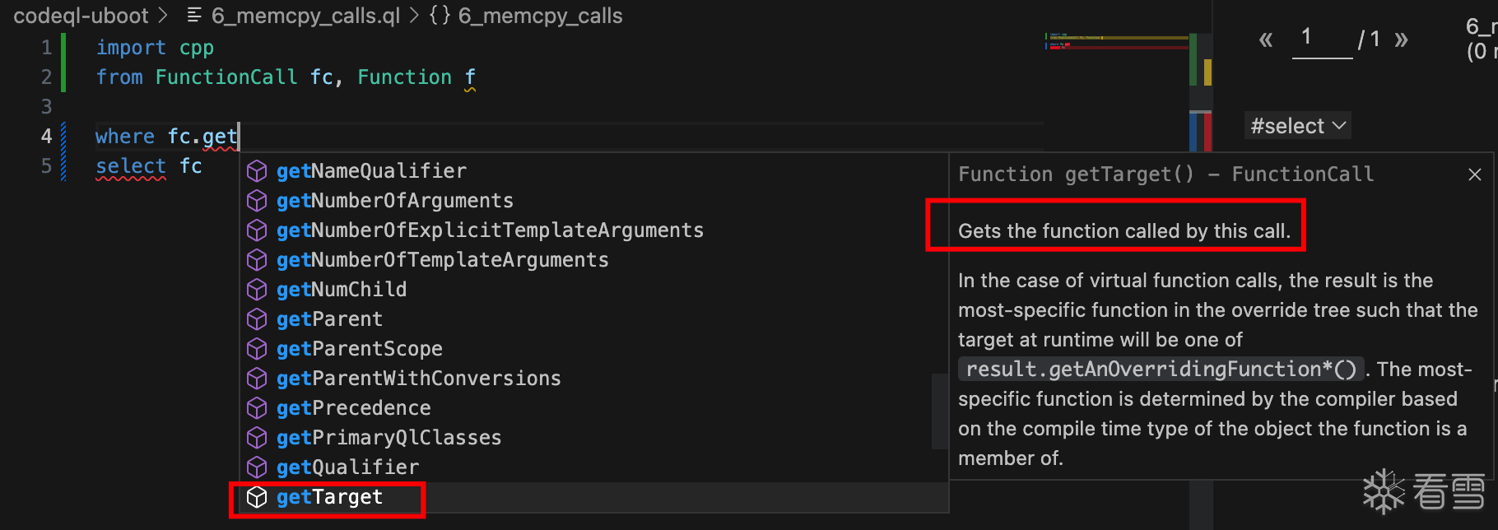This screenshot has width=1498, height=530.
Task: Click the getParent method cube icon
Action: (x=257, y=319)
